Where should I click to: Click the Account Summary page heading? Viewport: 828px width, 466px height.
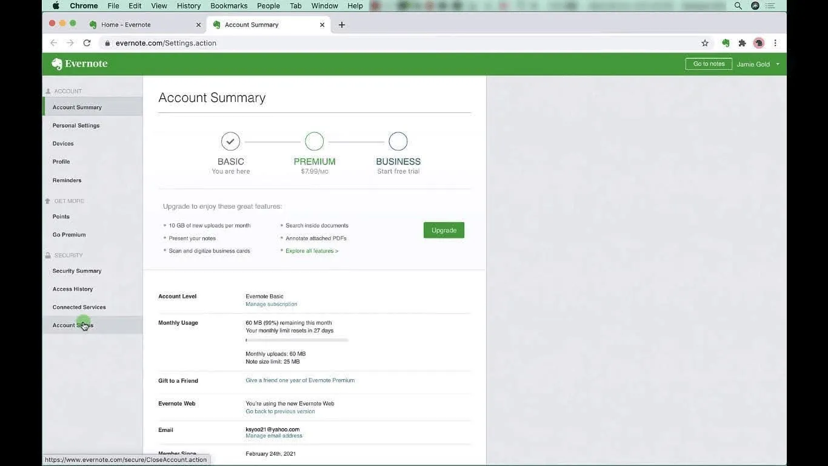pos(212,98)
